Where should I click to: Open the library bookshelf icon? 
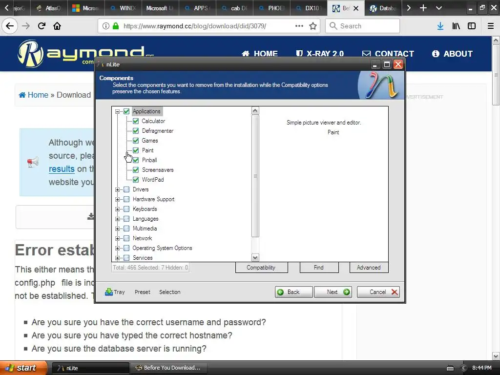click(456, 26)
